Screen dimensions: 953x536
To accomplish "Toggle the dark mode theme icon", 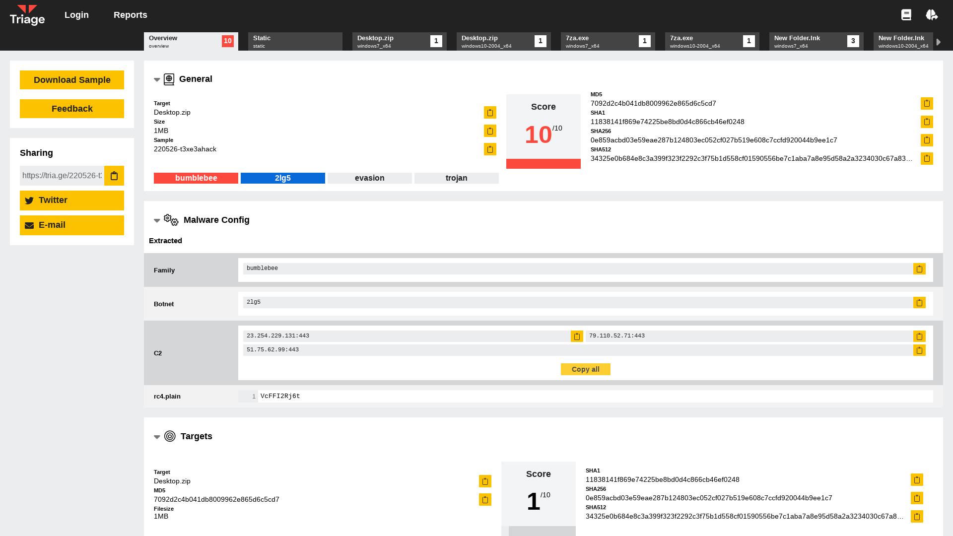I will click(932, 15).
